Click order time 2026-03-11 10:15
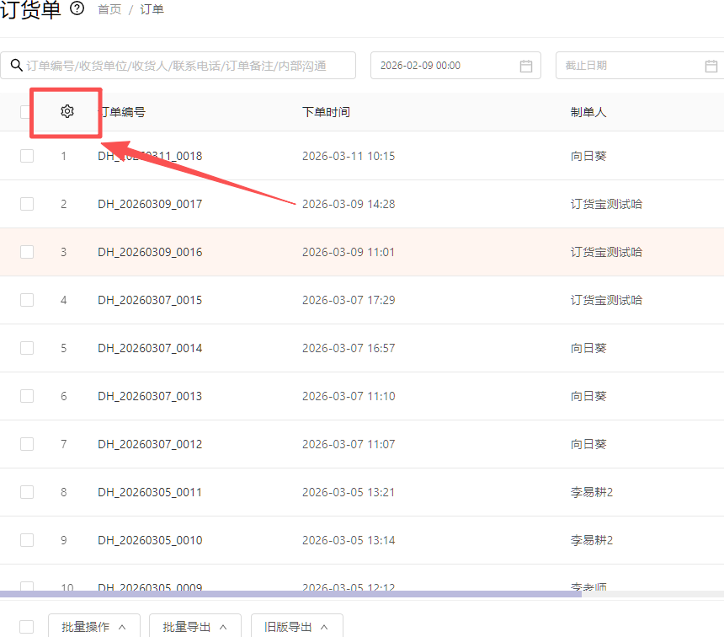724x637 pixels. [x=349, y=156]
